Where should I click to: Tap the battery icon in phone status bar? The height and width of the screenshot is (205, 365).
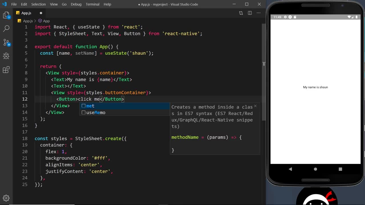pyautogui.click(x=357, y=17)
